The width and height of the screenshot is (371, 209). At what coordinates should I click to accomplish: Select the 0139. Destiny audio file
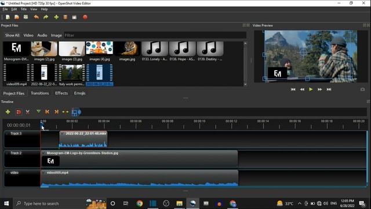coord(210,49)
